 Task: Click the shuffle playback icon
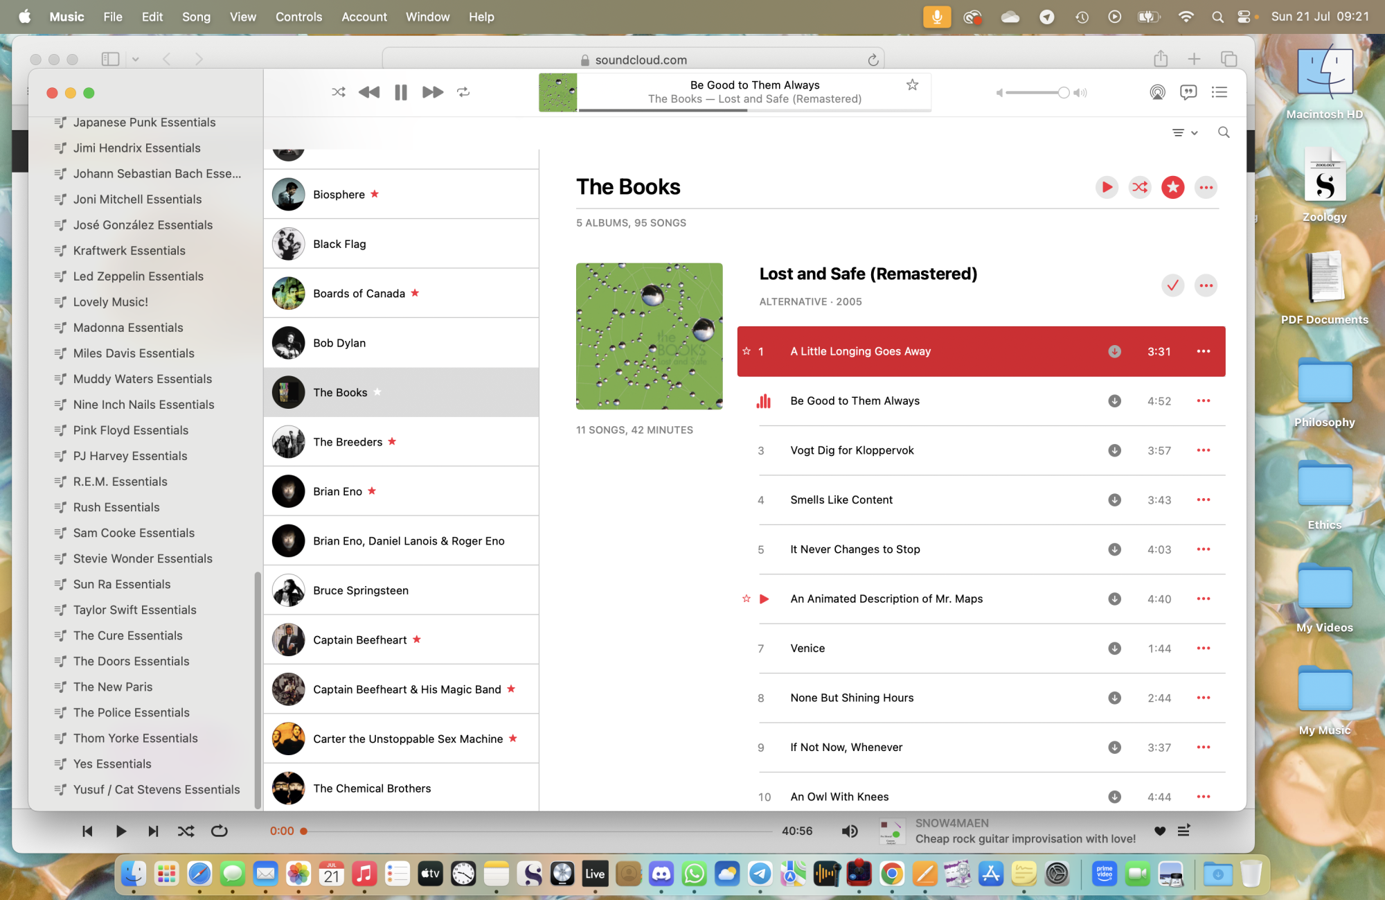tap(338, 92)
